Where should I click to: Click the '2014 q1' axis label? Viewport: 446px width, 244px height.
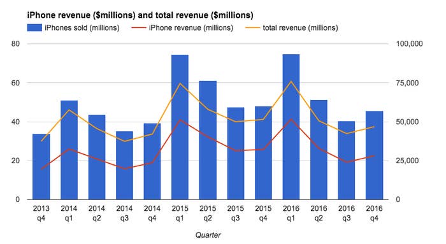(69, 213)
